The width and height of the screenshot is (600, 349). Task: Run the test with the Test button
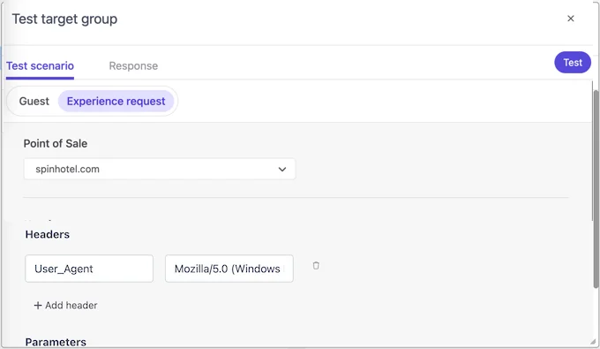(x=573, y=63)
